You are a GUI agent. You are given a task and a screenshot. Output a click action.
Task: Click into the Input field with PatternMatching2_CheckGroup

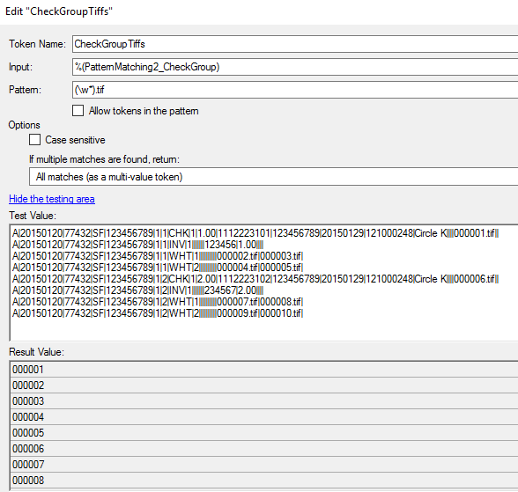click(x=295, y=67)
